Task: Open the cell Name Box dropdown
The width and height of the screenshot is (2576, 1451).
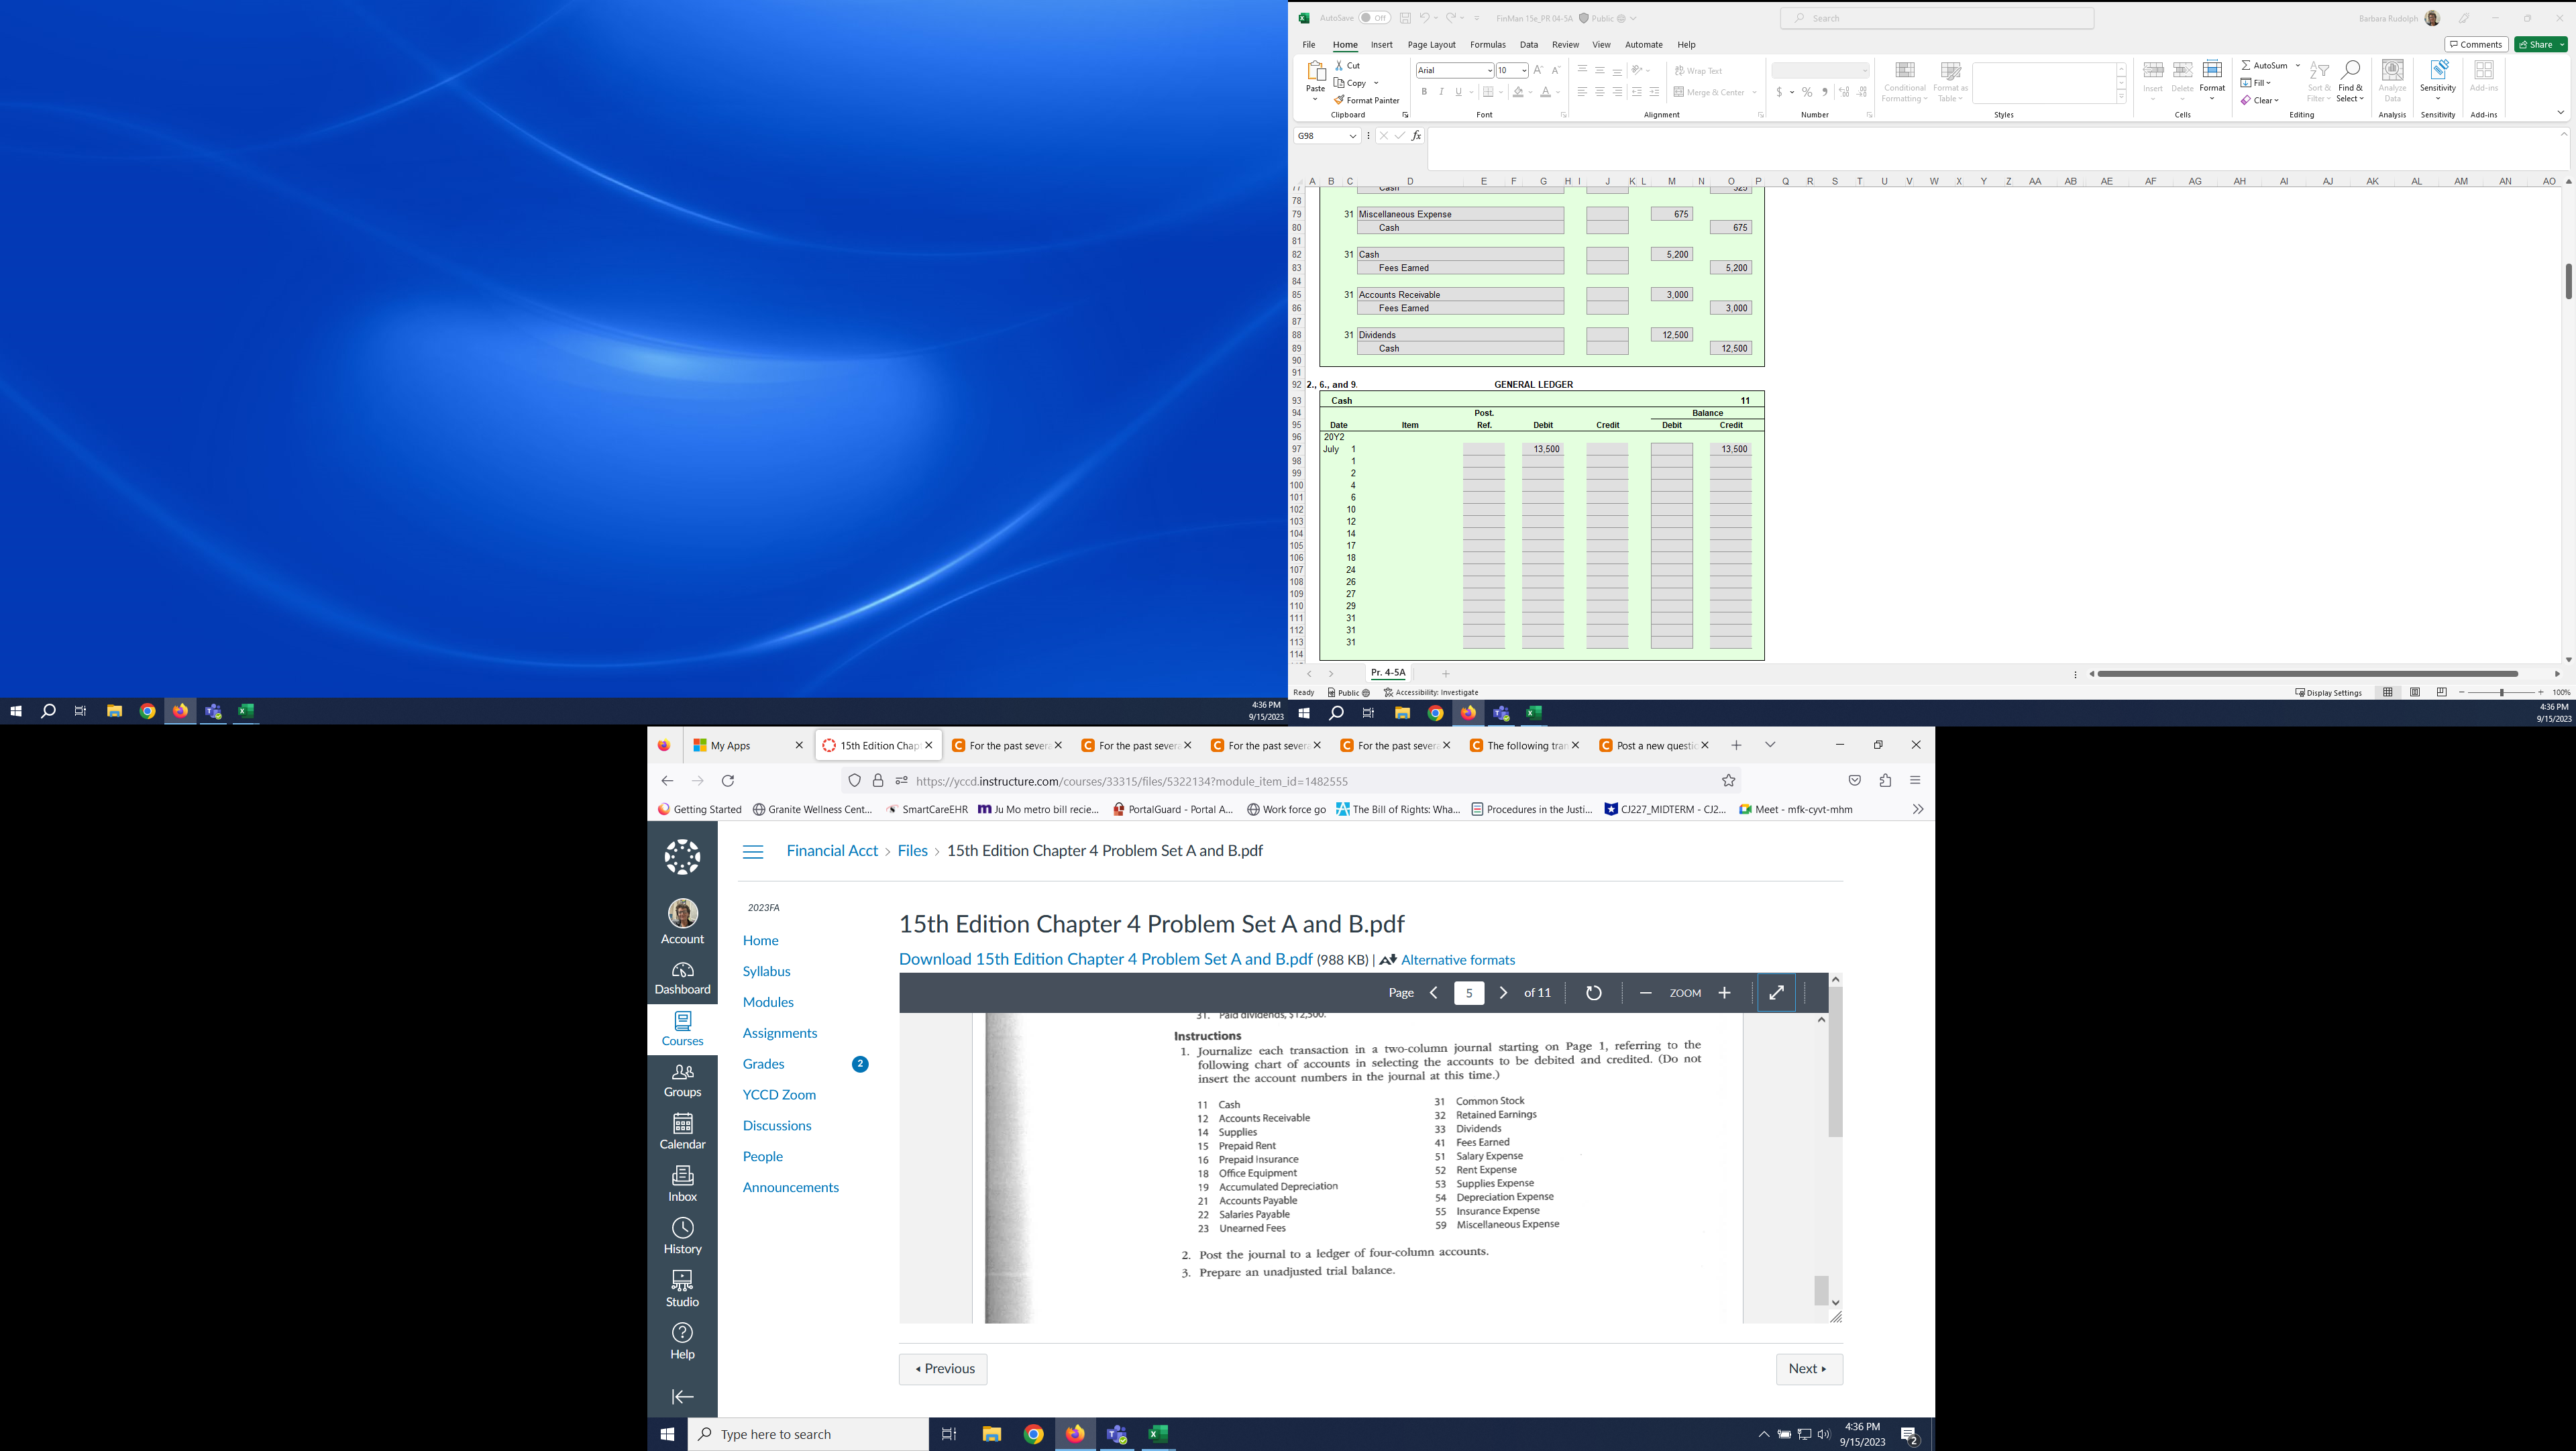Action: (1352, 136)
